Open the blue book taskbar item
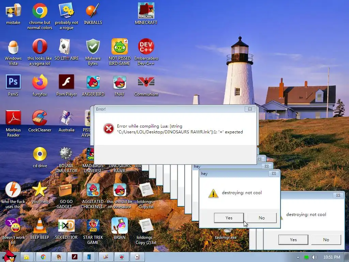 (x=89, y=257)
